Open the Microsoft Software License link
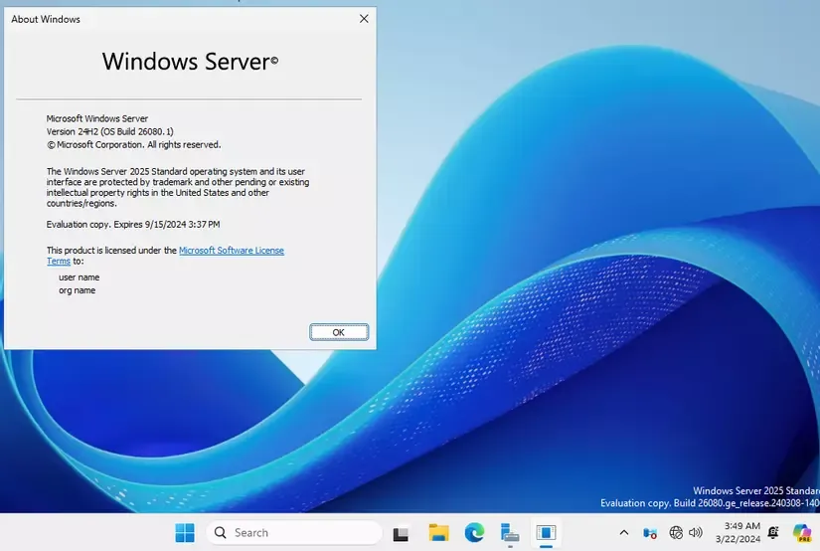This screenshot has width=820, height=551. click(232, 251)
